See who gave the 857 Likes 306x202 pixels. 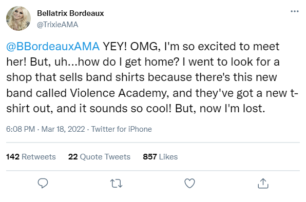[x=160, y=157]
